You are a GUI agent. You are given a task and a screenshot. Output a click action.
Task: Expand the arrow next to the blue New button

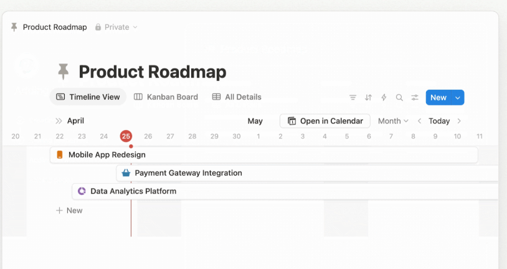458,97
